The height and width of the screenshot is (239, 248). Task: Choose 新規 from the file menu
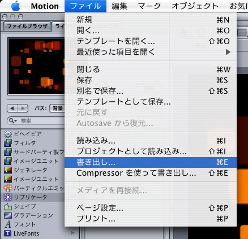tap(151, 20)
